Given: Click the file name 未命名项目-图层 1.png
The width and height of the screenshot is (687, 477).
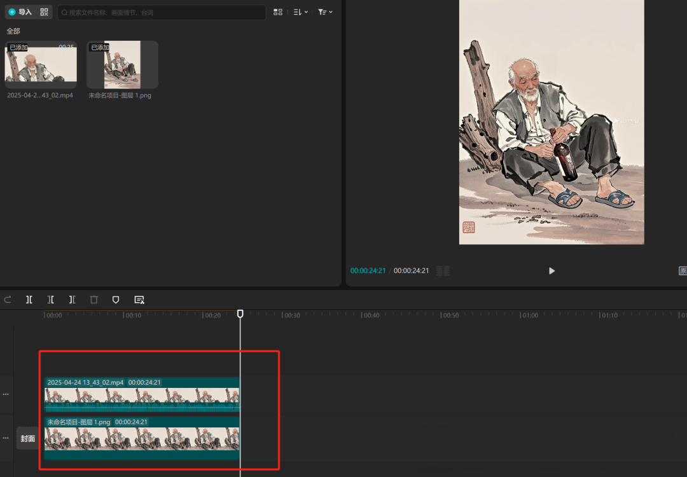Looking at the screenshot, I should tap(120, 95).
